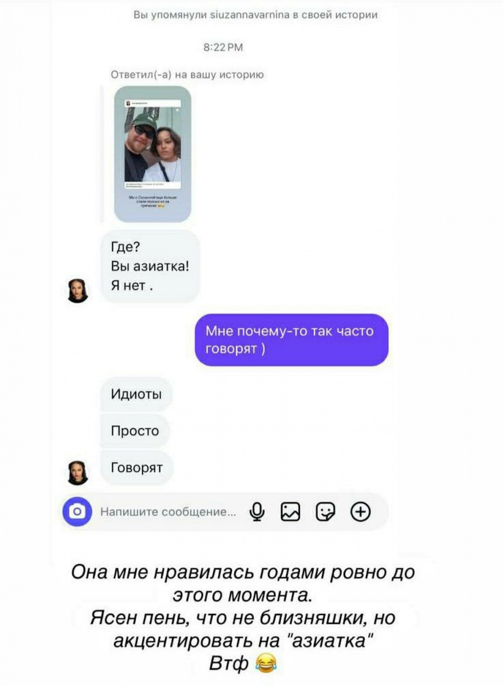Image resolution: width=504 pixels, height=686 pixels.
Task: Select the "Говорят" message bubble
Action: click(137, 467)
